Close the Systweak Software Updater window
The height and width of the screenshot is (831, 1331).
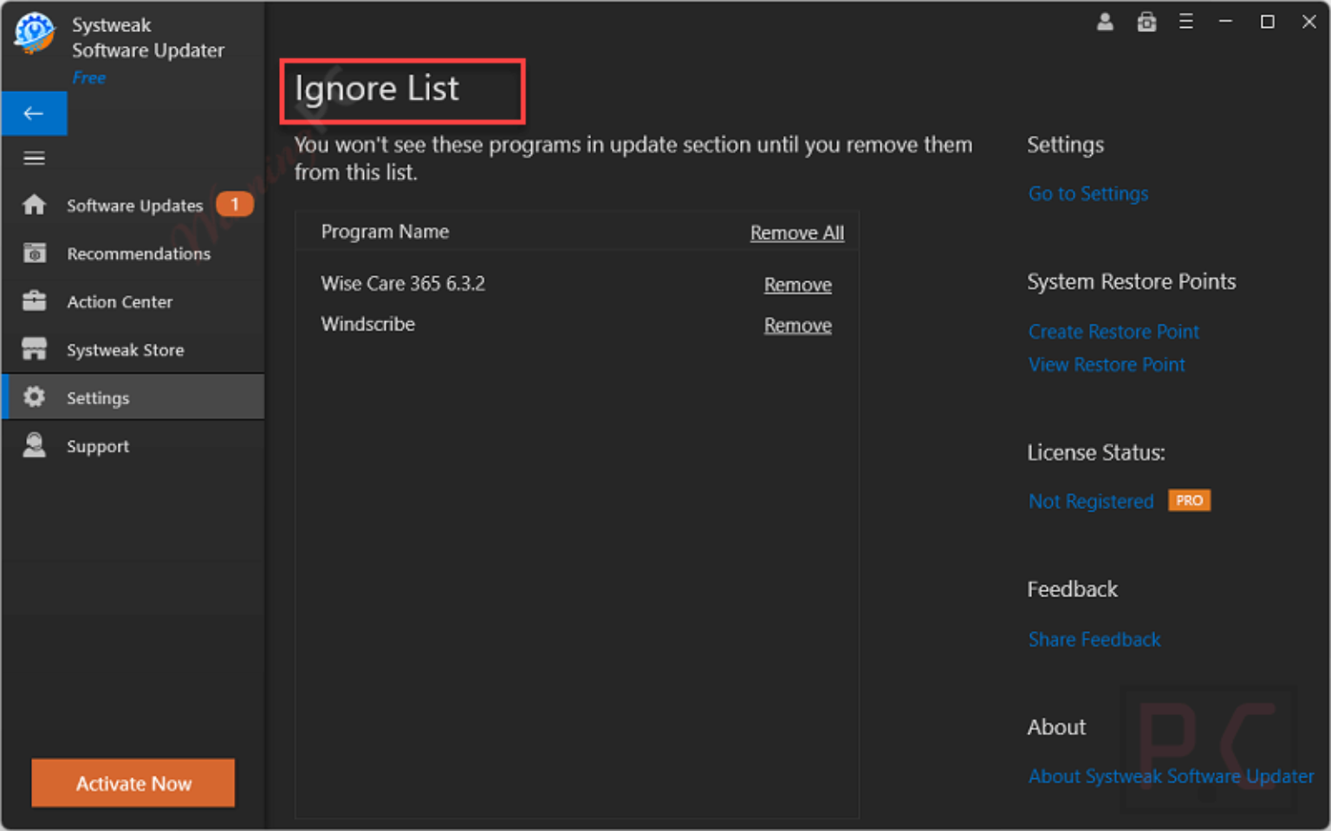[1308, 22]
